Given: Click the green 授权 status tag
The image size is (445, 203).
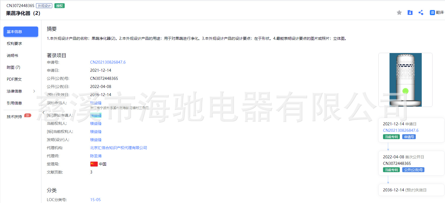Looking at the screenshot, I should pos(60,6).
